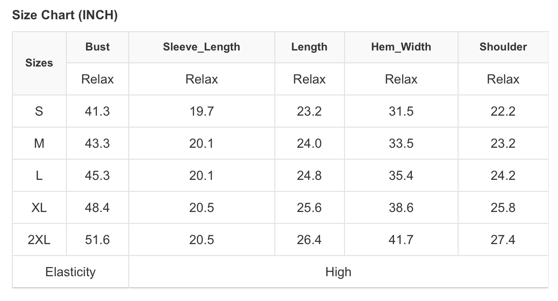Select the 38.6 hem width value
This screenshot has width=558, height=301.
pyautogui.click(x=401, y=207)
